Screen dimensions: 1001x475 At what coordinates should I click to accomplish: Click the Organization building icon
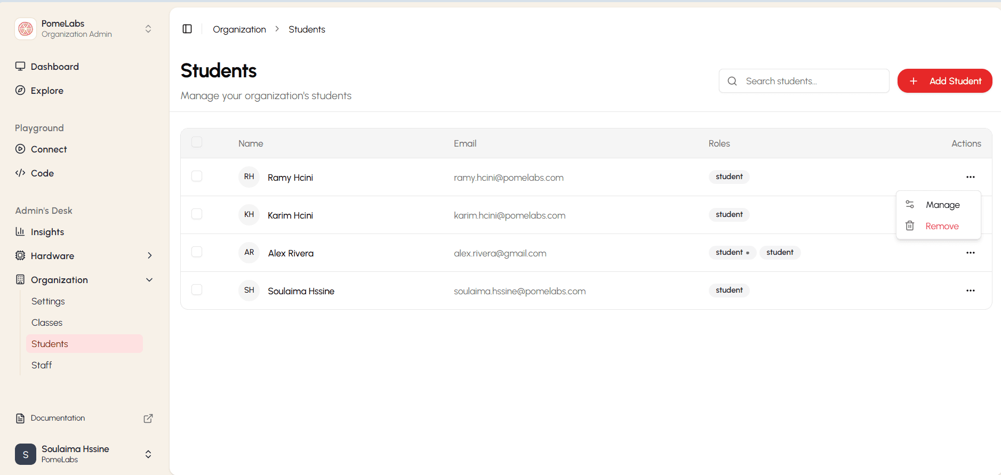20,279
